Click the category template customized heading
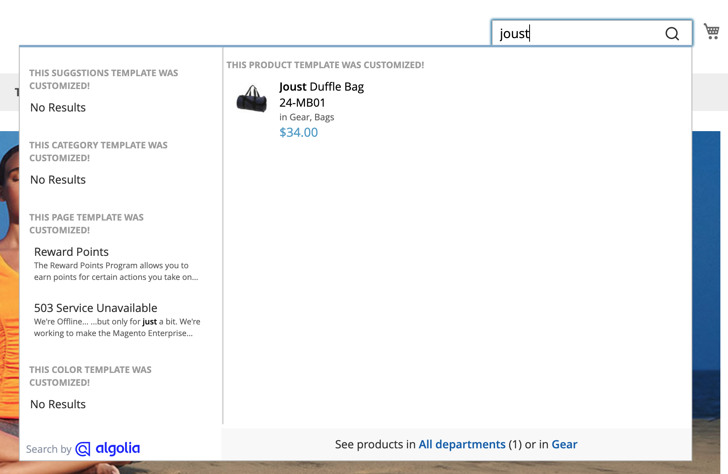Viewport: 728px width, 474px height. (98, 152)
